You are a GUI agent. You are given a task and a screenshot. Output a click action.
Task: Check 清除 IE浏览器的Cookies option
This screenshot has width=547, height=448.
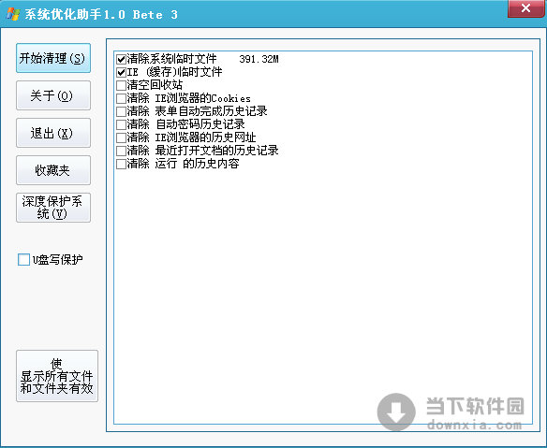coord(121,98)
